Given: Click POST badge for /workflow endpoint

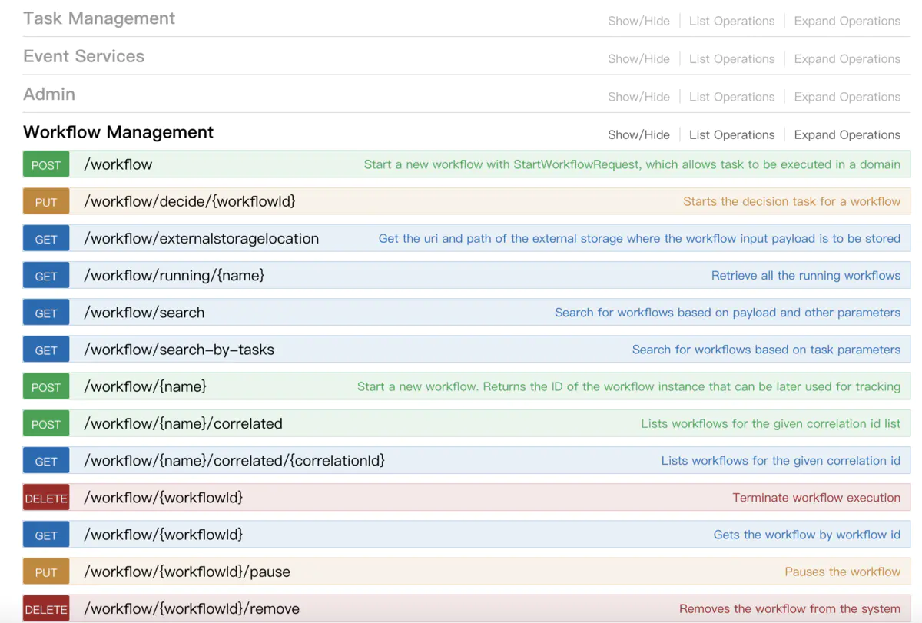Looking at the screenshot, I should pos(46,165).
